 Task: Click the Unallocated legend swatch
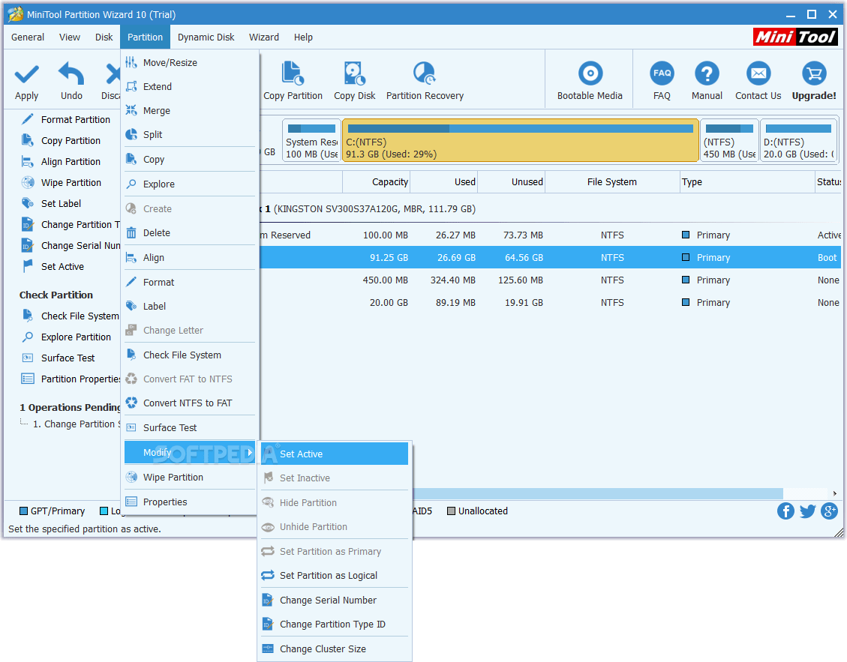coord(451,511)
